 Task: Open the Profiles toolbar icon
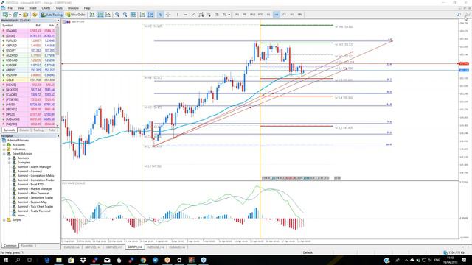point(15,15)
